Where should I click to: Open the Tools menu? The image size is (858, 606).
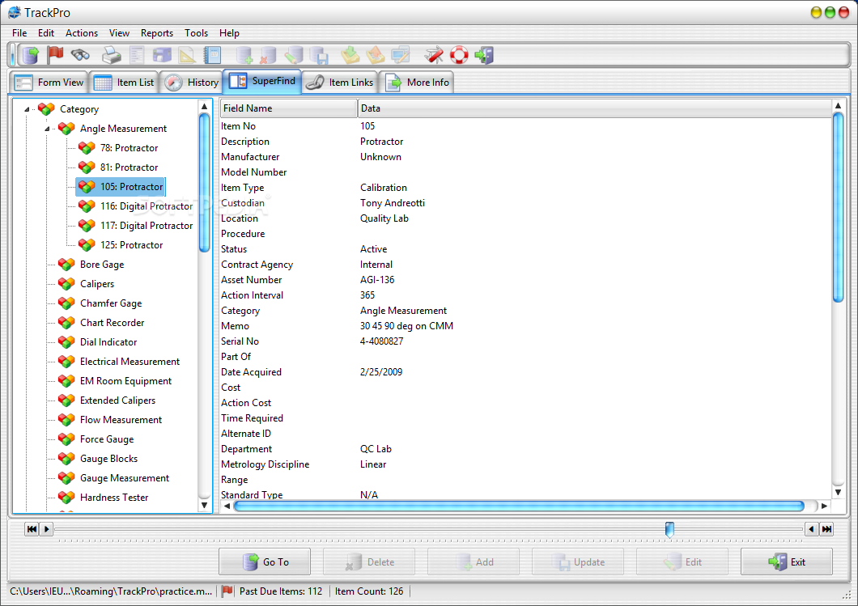(196, 33)
